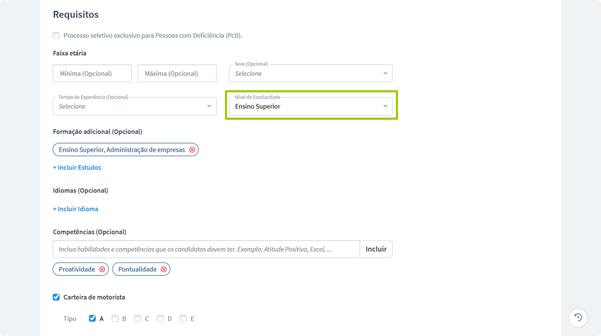Image resolution: width=601 pixels, height=336 pixels.
Task: Check driver license type D
Action: point(160,318)
